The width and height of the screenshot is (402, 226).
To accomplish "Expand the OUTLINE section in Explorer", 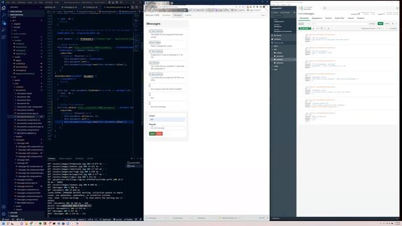I will coord(14,213).
